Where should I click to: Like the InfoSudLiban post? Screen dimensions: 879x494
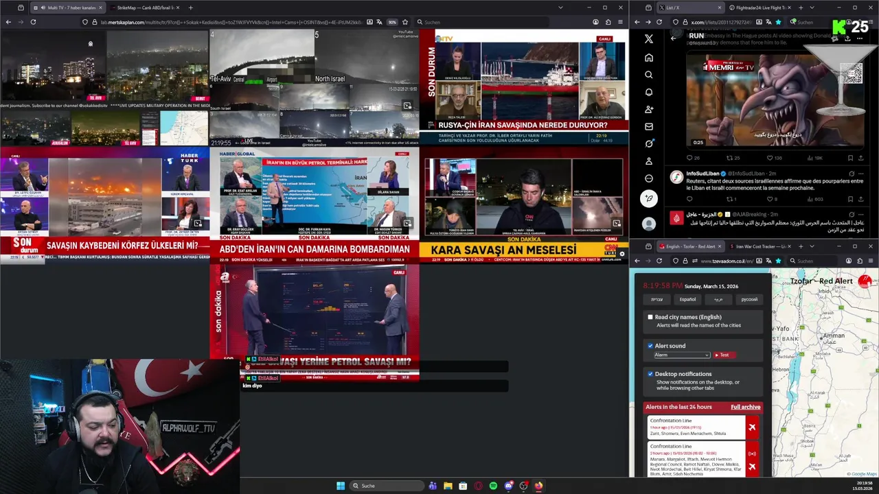point(770,199)
